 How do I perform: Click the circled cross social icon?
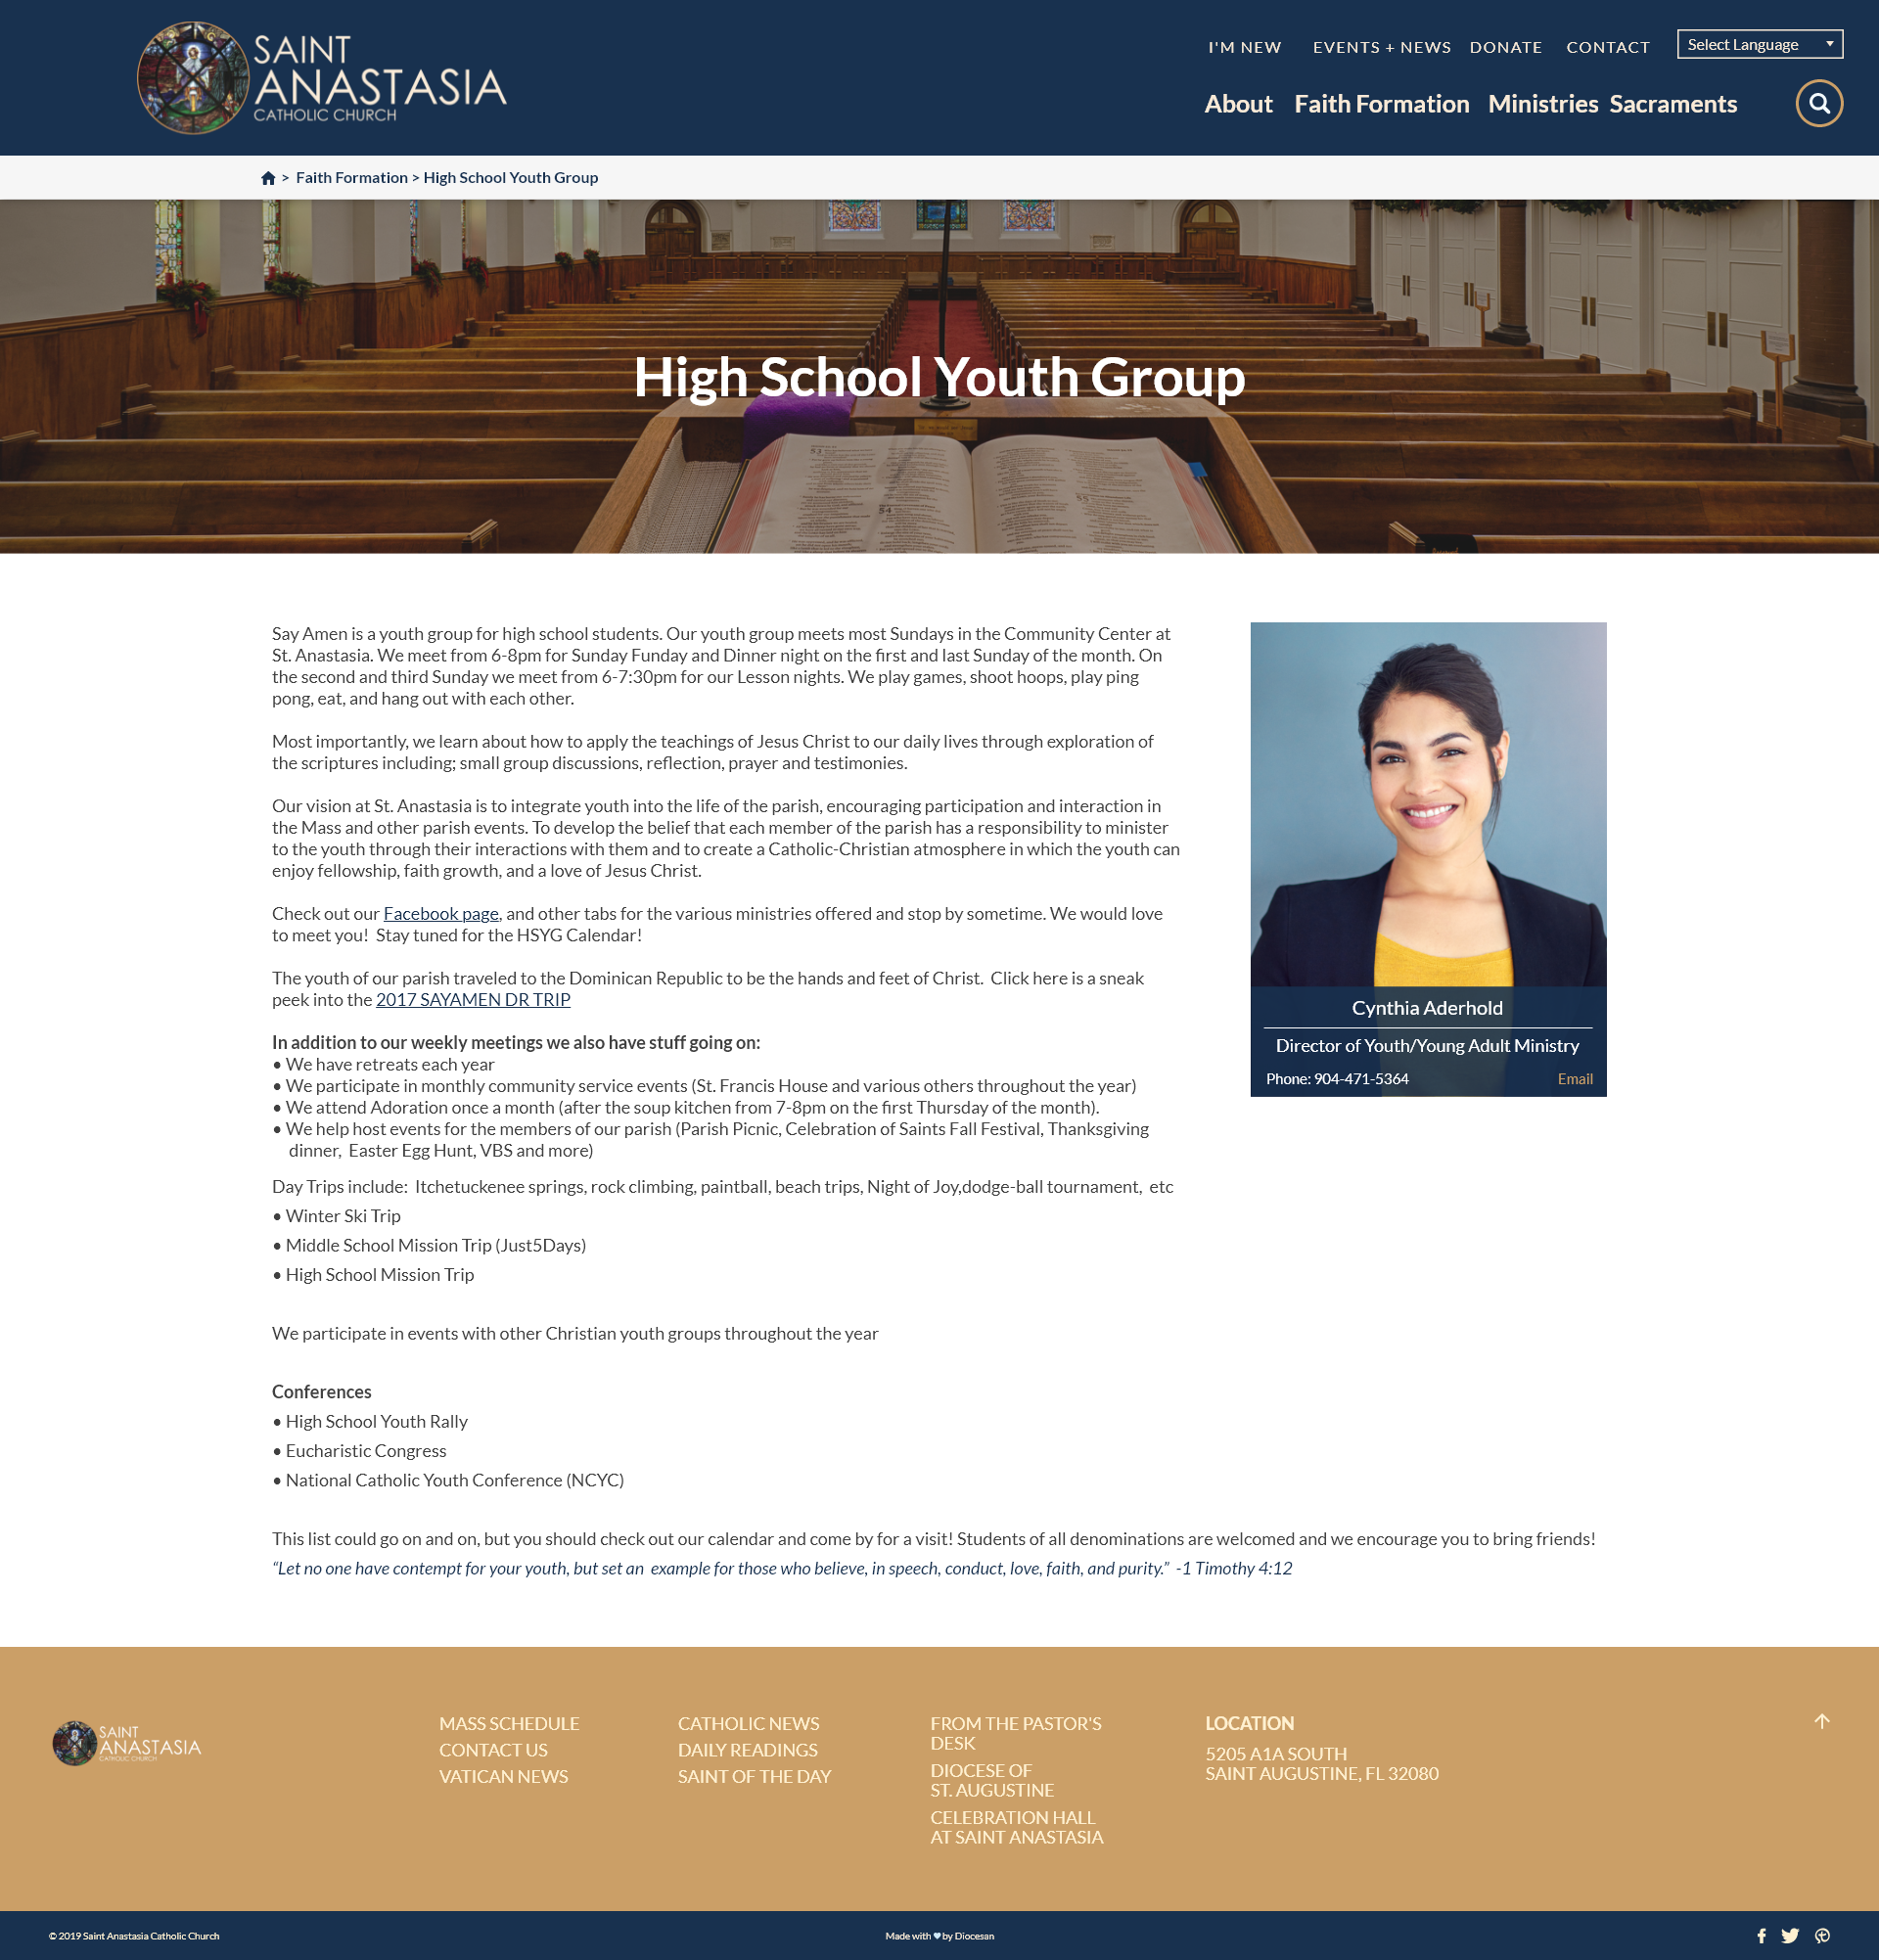(x=1822, y=1936)
